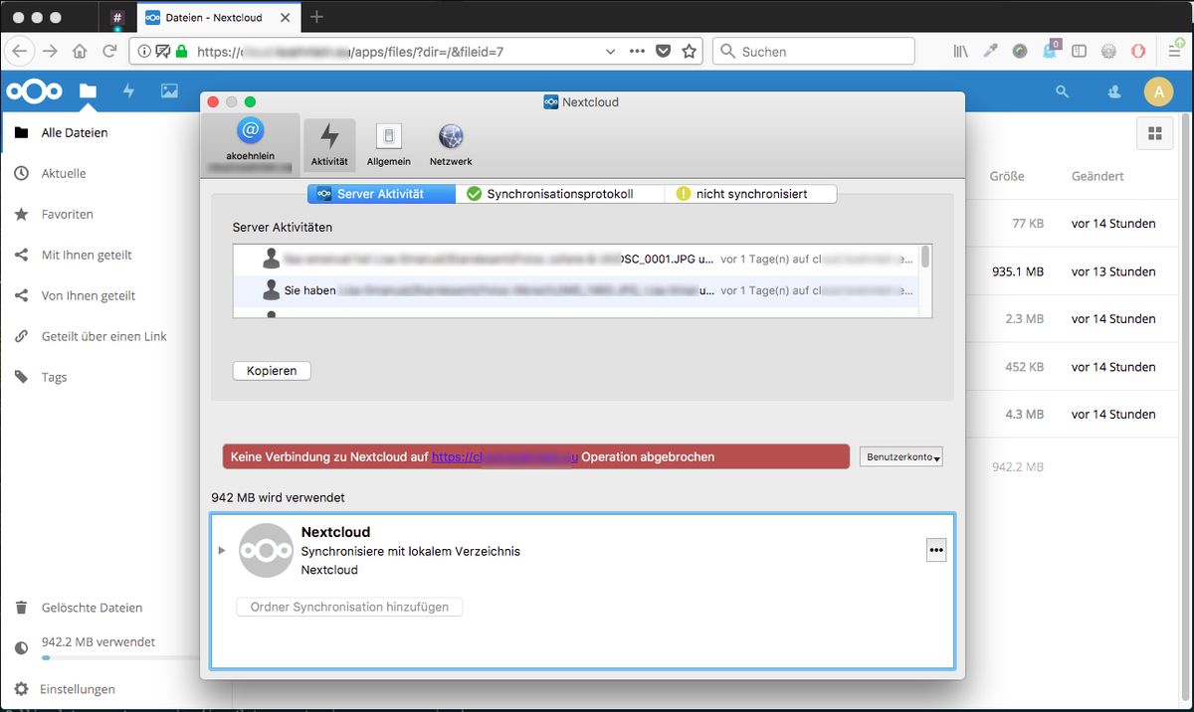Toggle the grid view icon
This screenshot has height=712, width=1194.
click(1154, 133)
